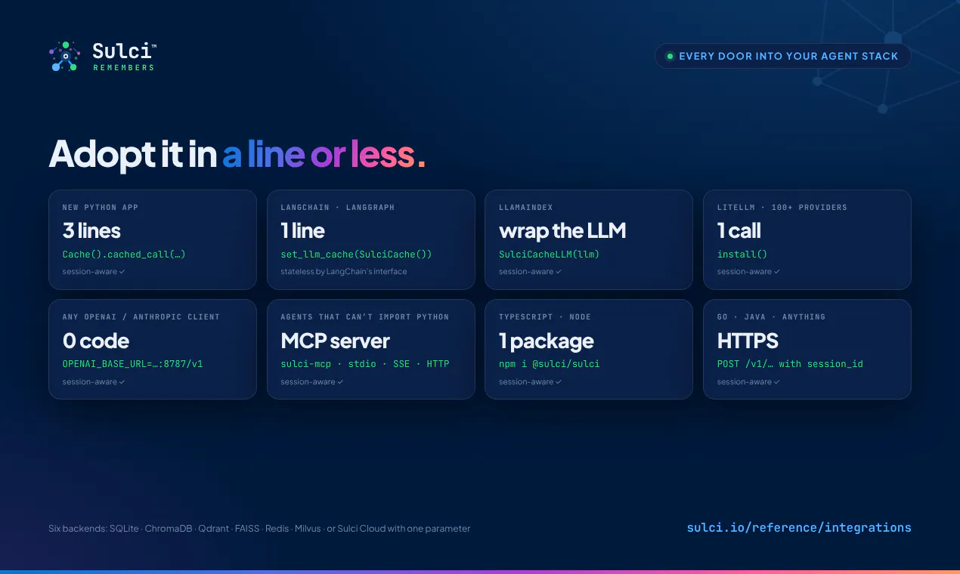Click the "Sulci" wordmark text

tap(122, 51)
